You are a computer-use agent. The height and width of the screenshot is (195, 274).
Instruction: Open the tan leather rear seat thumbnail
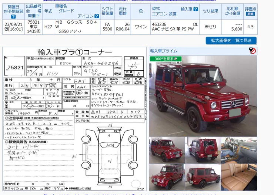(239, 177)
